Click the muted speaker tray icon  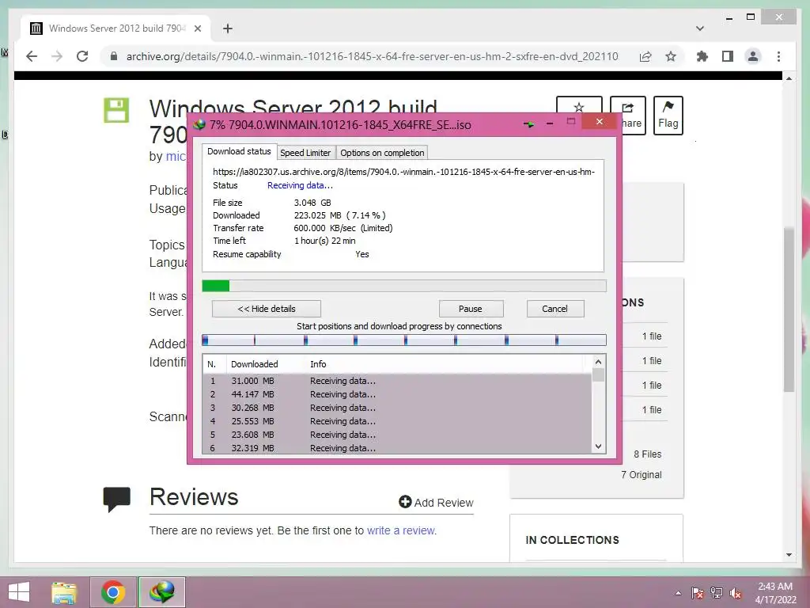point(736,593)
